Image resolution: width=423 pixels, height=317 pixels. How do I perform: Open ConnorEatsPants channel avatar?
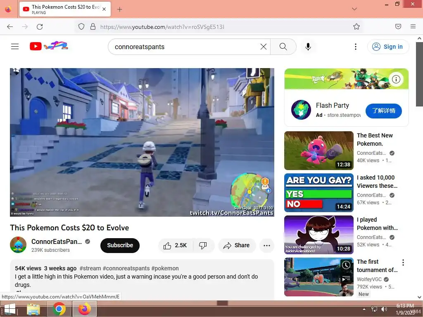[18, 245]
